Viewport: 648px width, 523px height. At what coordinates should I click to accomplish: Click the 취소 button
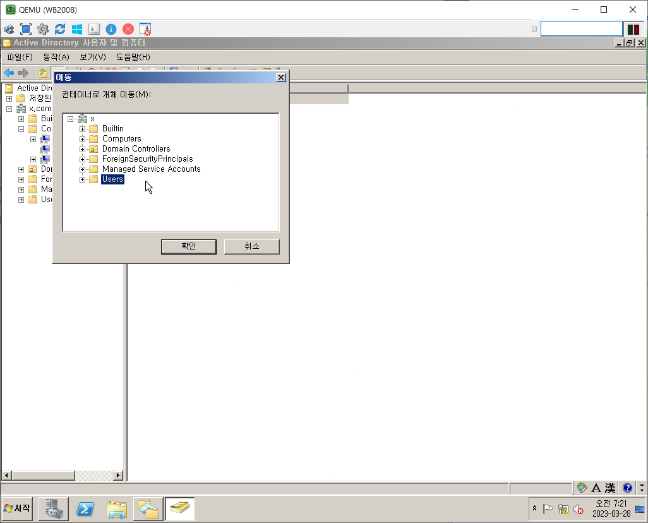(x=251, y=246)
